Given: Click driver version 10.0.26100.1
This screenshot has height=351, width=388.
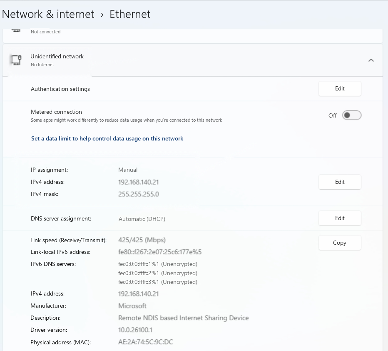Looking at the screenshot, I should [135, 330].
